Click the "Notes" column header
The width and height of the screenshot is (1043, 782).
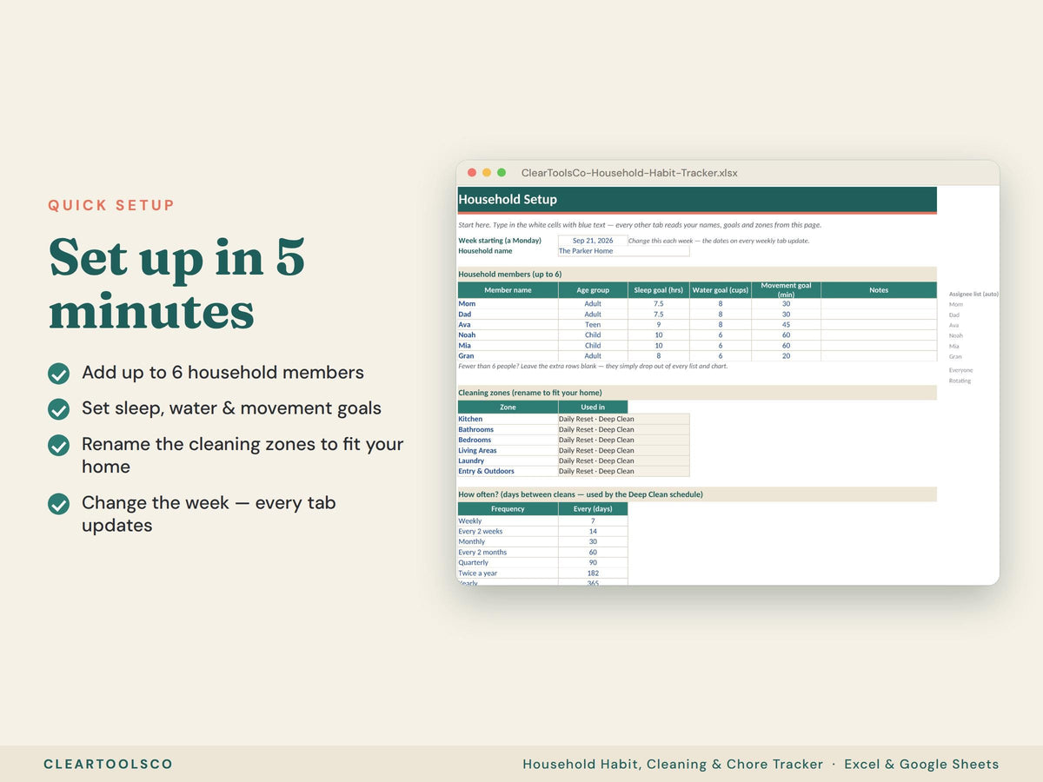pyautogui.click(x=879, y=290)
